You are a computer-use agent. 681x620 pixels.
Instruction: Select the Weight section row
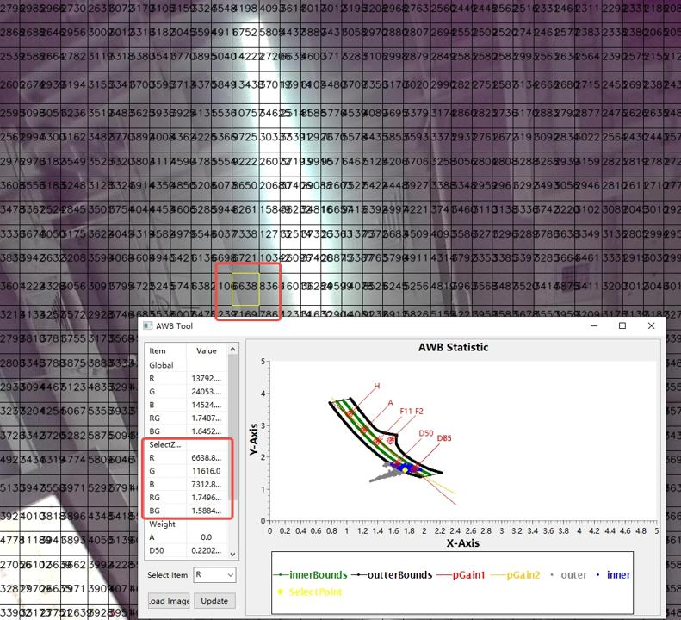pos(186,524)
